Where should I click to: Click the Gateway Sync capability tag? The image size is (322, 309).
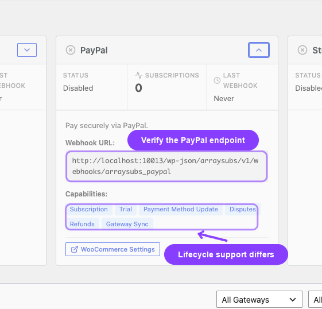coord(127,224)
